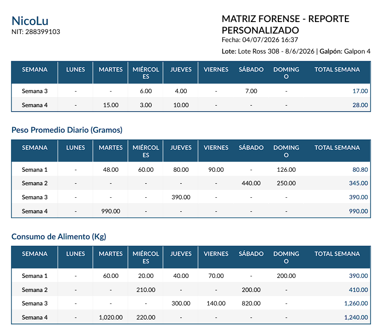This screenshot has height=329, width=379.
Task: Click the 300.00 Jueves feed value
Action: tap(181, 303)
